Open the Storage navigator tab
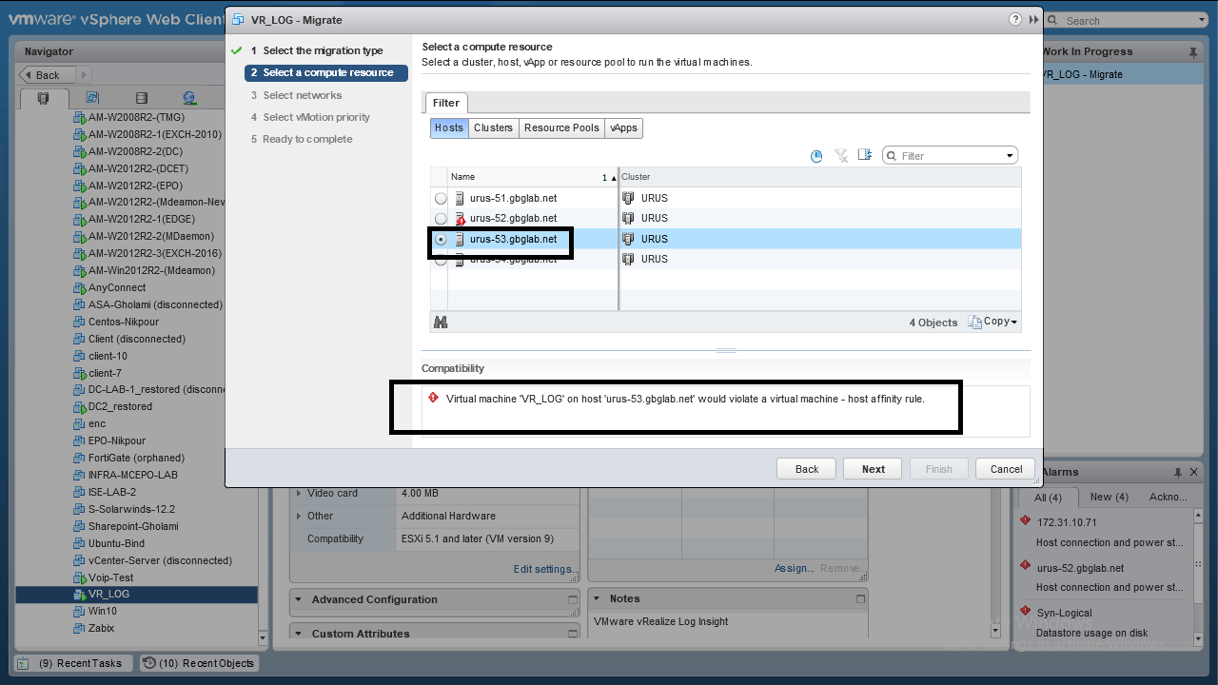Screen dimensions: 1218x685 tap(142, 98)
